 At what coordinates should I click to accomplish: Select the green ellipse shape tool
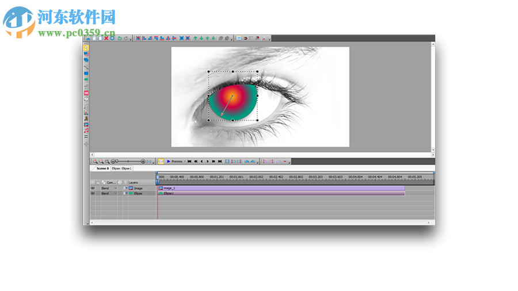(x=86, y=79)
